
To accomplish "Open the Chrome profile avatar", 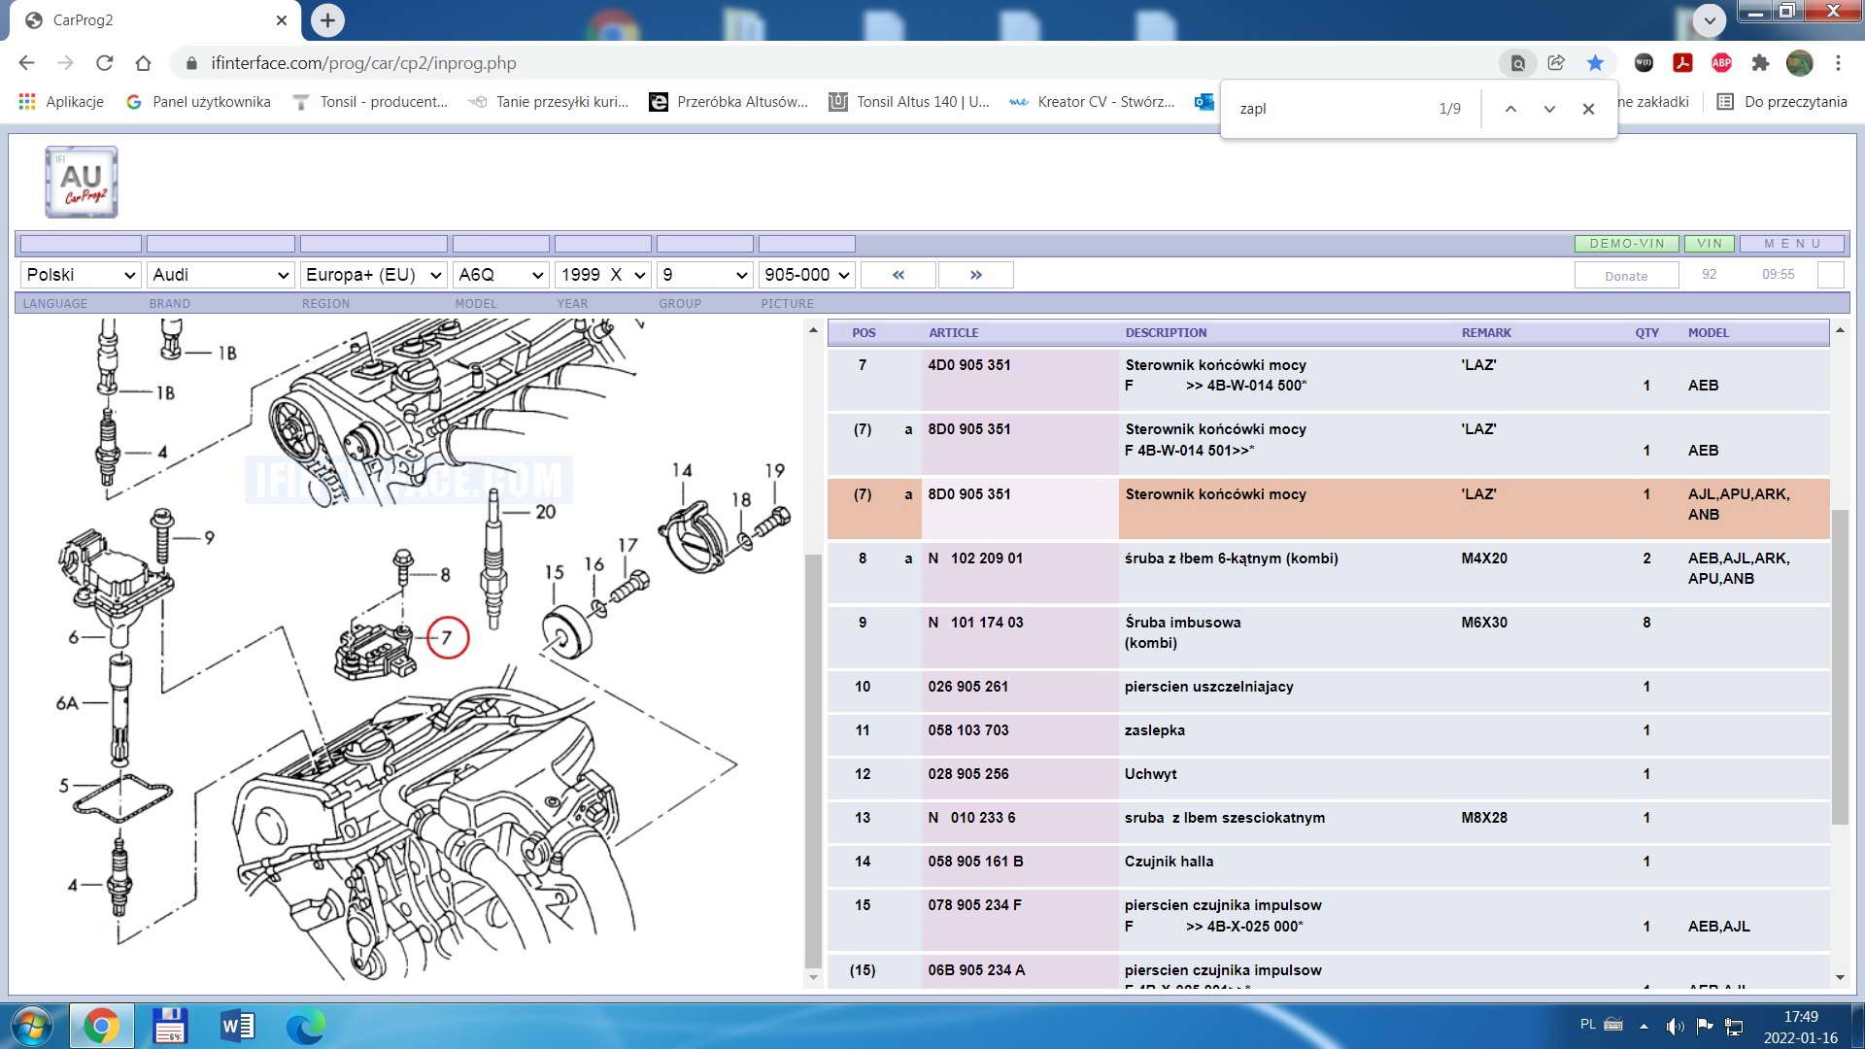I will [1799, 63].
